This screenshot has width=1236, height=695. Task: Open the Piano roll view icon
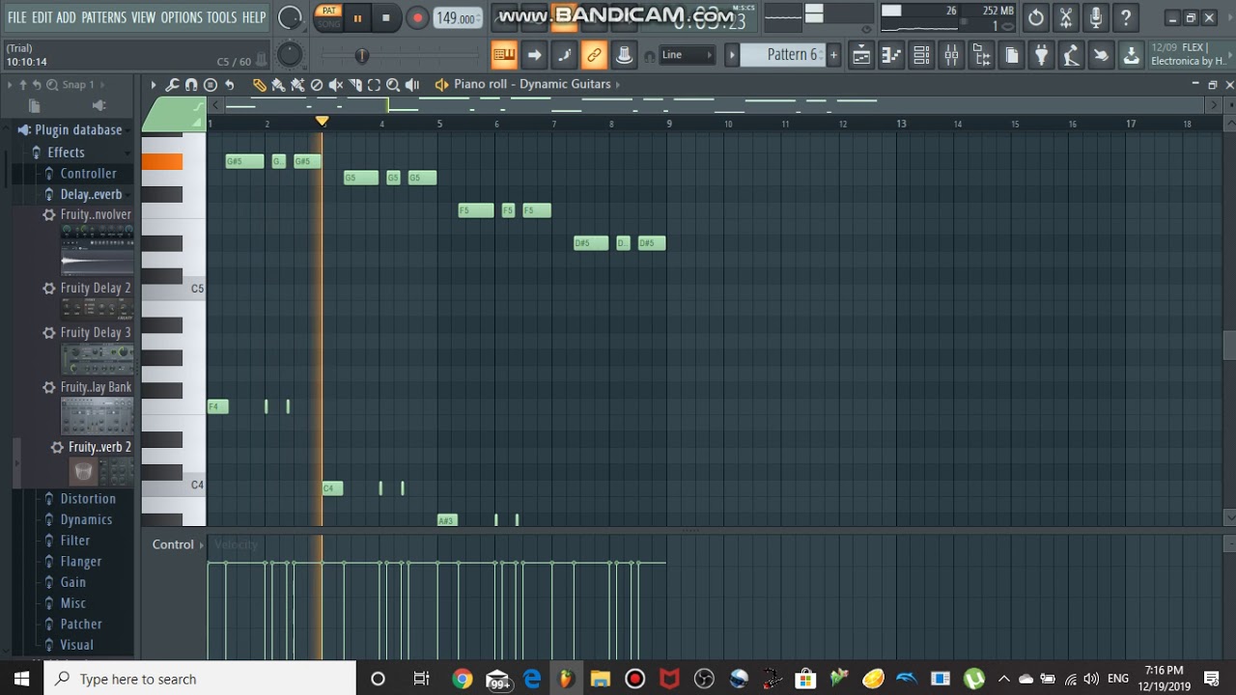point(891,55)
